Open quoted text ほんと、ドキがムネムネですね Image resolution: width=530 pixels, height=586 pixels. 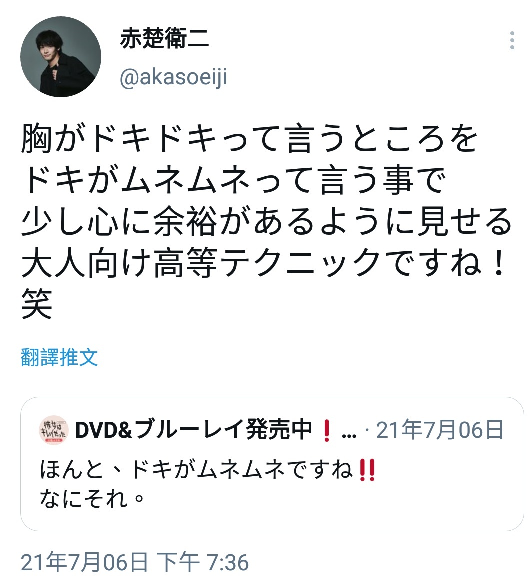(x=196, y=469)
